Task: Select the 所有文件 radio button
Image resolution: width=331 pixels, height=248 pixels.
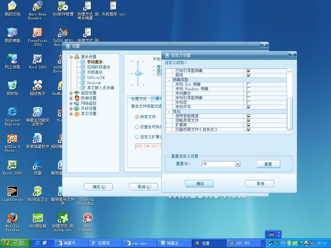Action: click(137, 117)
